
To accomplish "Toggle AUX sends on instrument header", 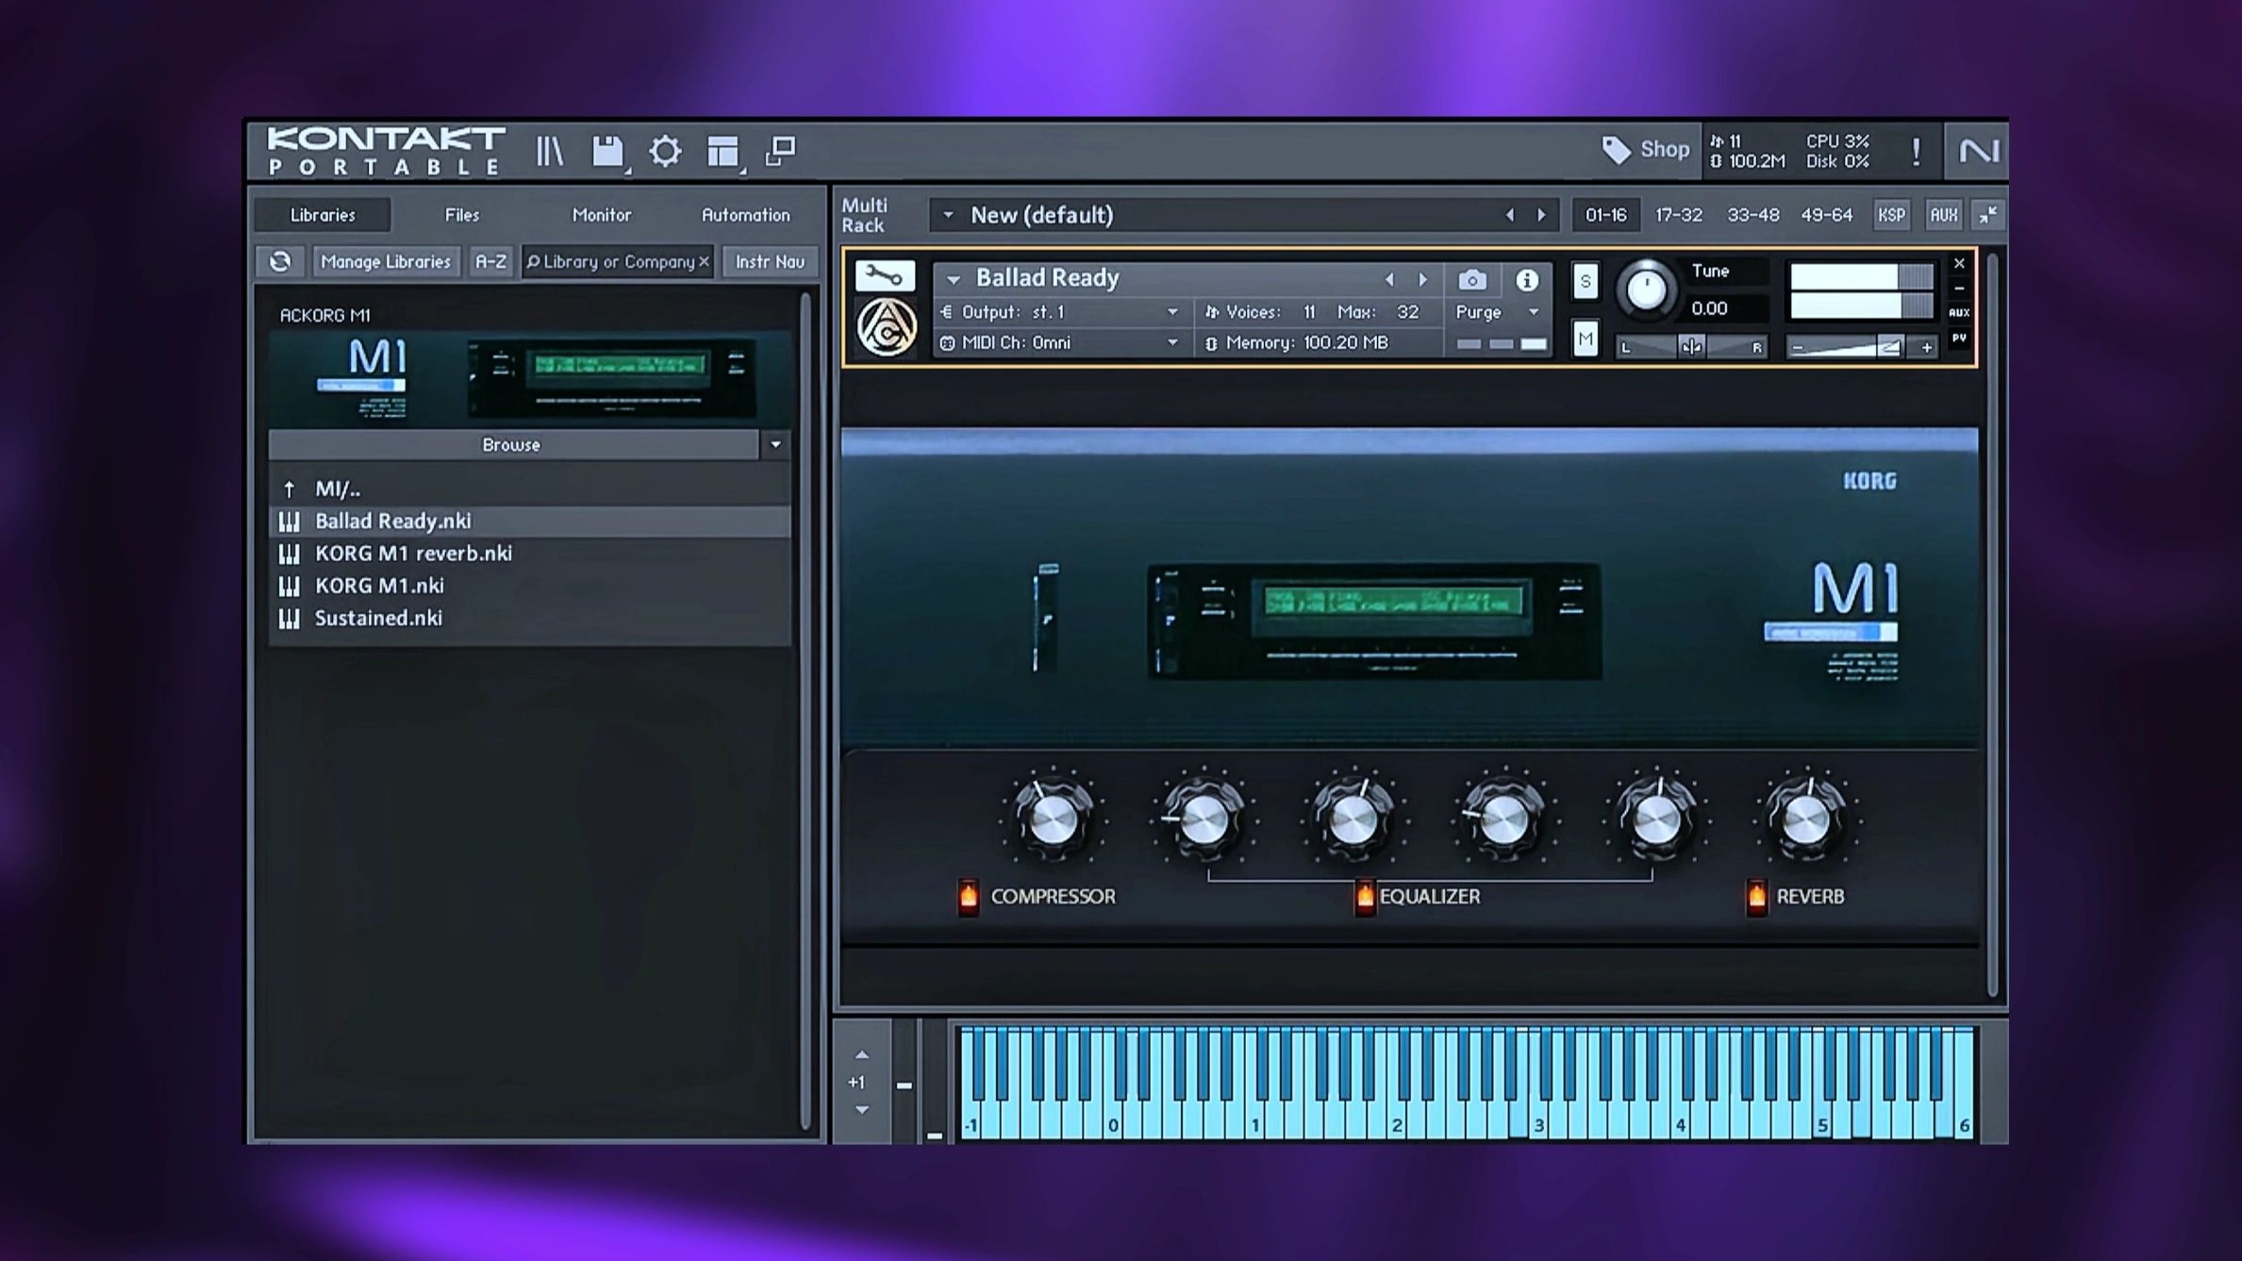I will coord(1959,312).
